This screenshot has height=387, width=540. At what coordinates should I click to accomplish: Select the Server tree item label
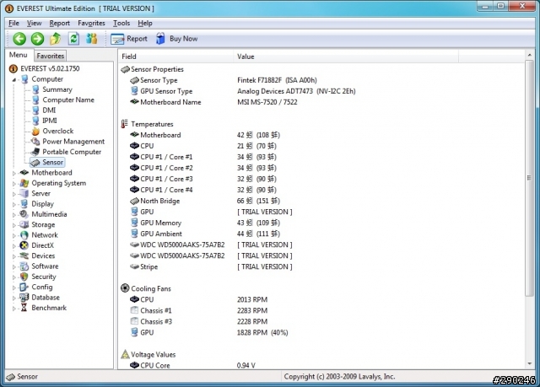pyautogui.click(x=41, y=193)
